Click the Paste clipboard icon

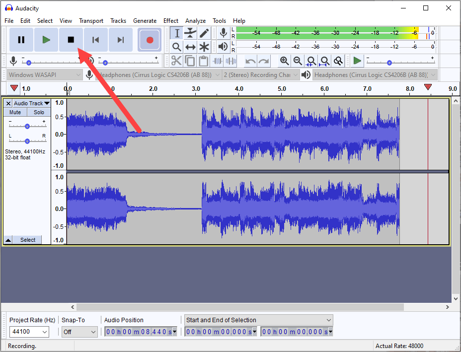tap(204, 61)
